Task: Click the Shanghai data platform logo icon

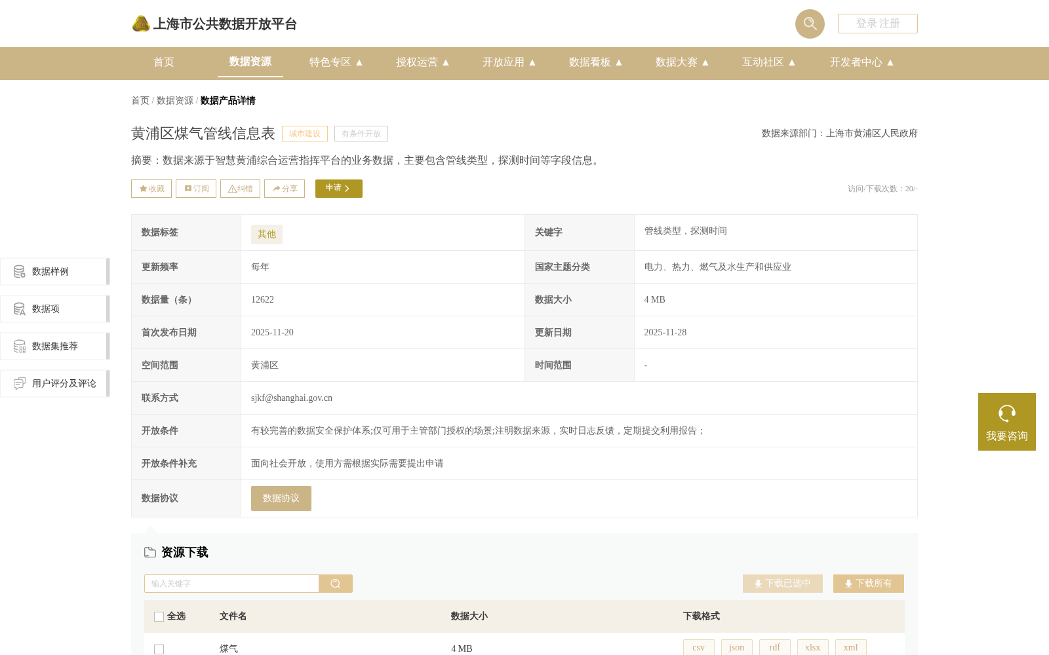Action: [141, 24]
